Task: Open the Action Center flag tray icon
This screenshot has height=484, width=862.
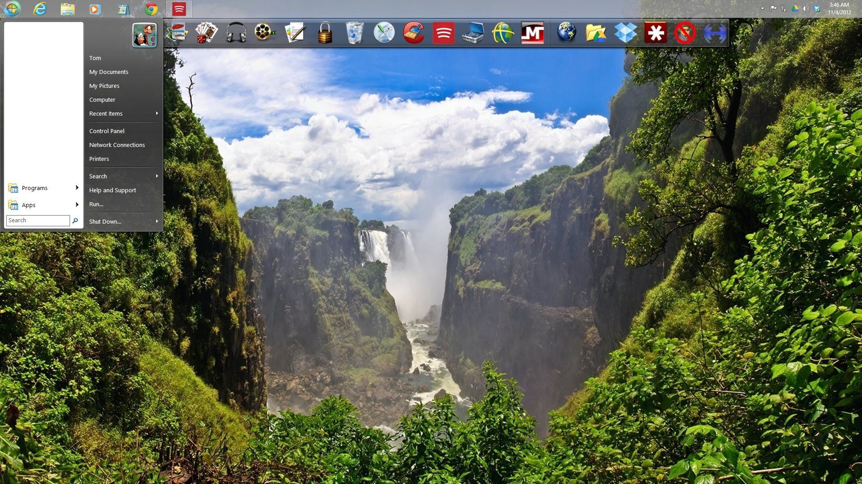Action: (773, 9)
